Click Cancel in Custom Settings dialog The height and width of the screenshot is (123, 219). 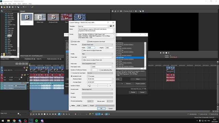coord(110,109)
